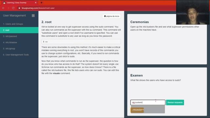Open lesson 6. User Management Tools
The image size is (210, 118).
(19, 55)
